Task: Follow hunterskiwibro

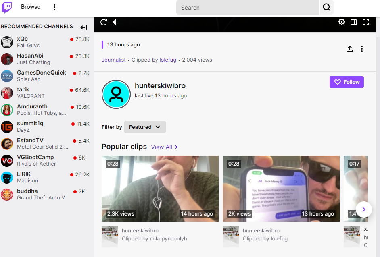Action: [347, 82]
